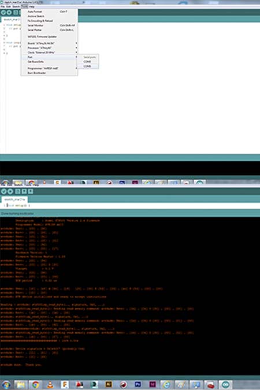This screenshot has height=390, width=260.
Task: Open WiFi101 Firmware Updater
Action: (49, 36)
